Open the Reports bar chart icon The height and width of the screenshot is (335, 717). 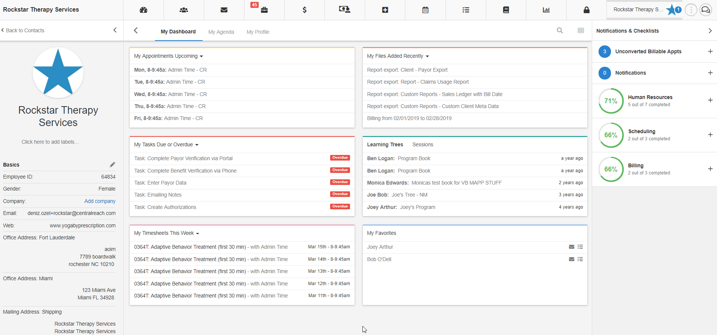(x=546, y=10)
